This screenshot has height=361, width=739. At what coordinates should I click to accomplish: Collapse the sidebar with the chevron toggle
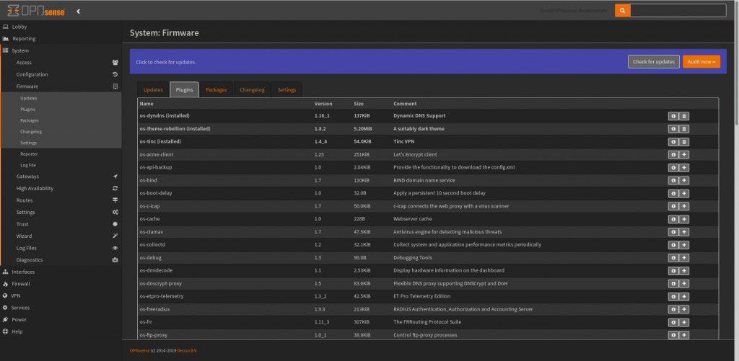(78, 11)
